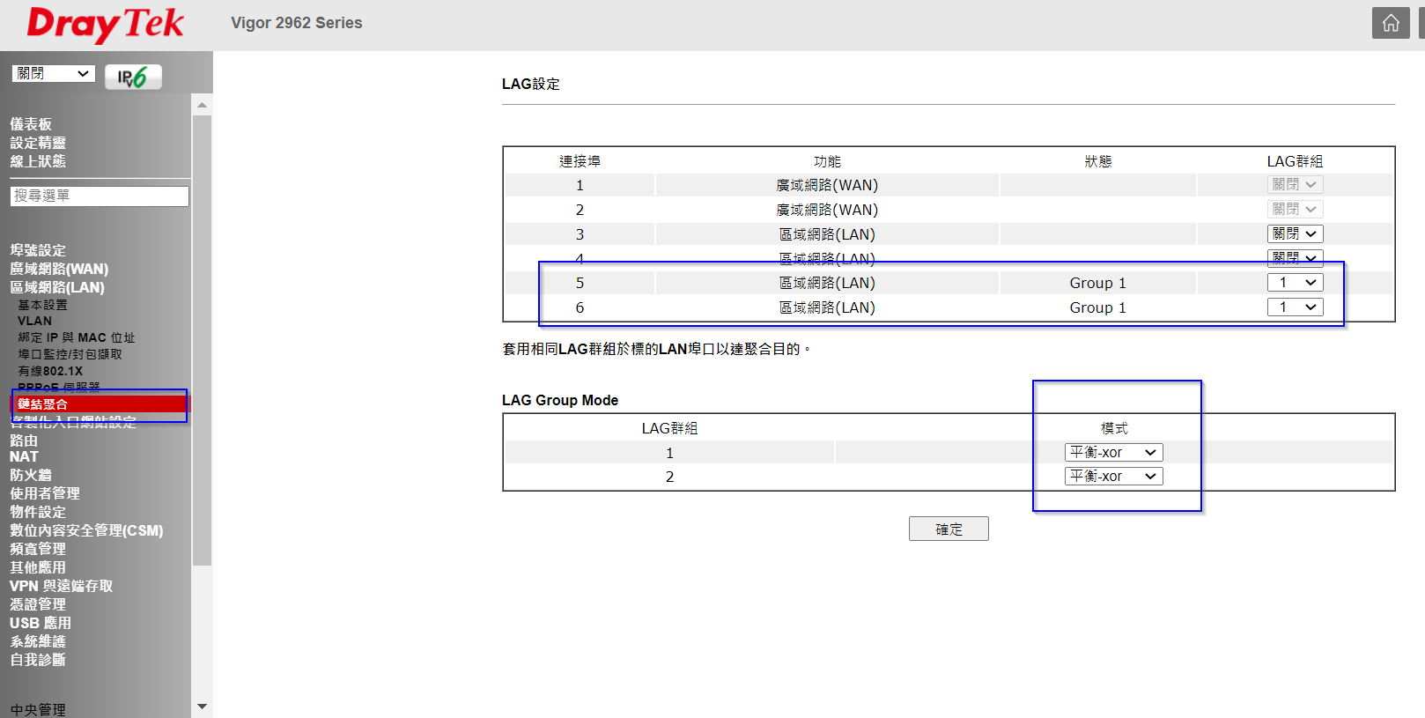Click the IPv6 icon button

tap(133, 78)
